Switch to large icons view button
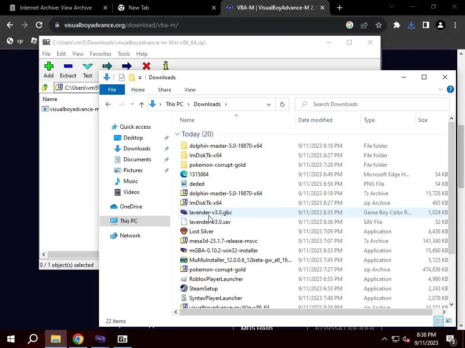 [449, 321]
